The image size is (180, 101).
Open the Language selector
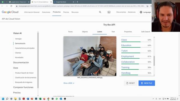coord(145,12)
